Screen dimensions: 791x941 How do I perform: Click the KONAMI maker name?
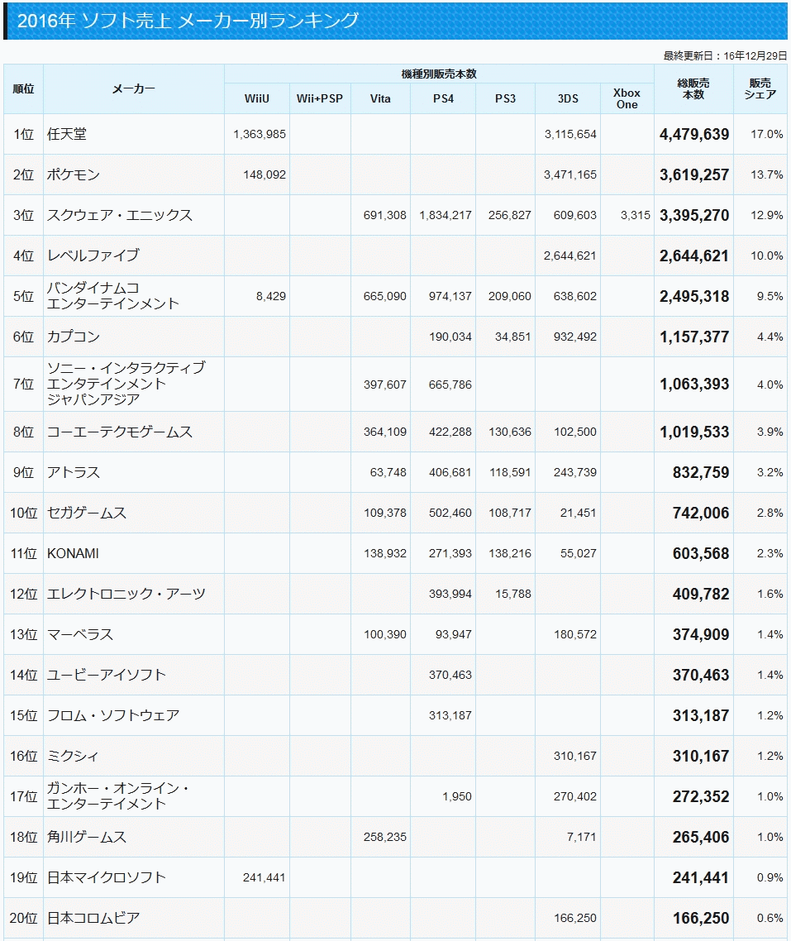pyautogui.click(x=74, y=553)
